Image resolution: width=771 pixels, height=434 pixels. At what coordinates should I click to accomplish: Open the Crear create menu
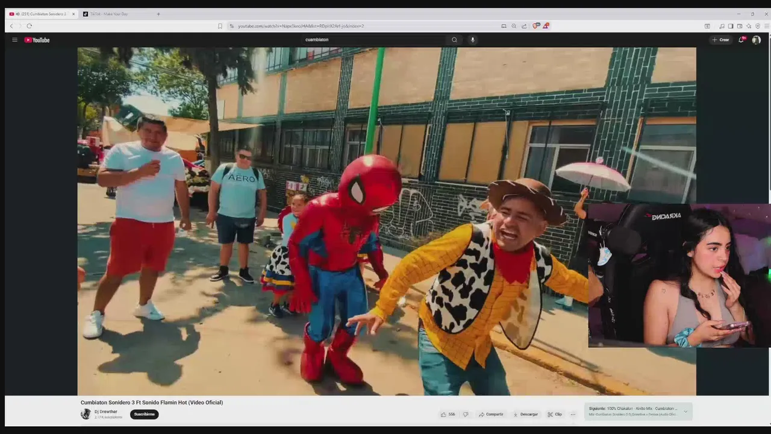point(720,40)
